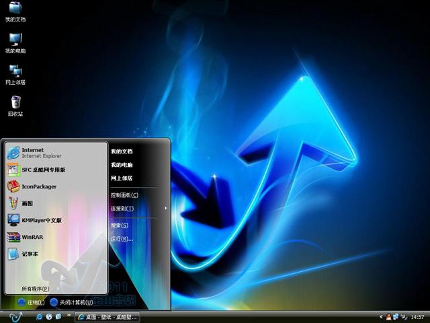The width and height of the screenshot is (430, 323).
Task: Launch Internet Explorer from start menu
Action: pyautogui.click(x=56, y=153)
